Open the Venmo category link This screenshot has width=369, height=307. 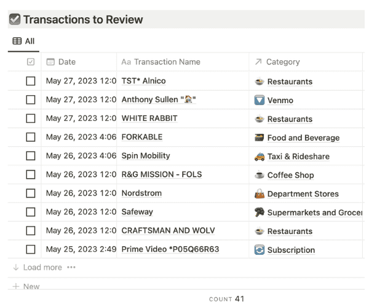tap(280, 100)
